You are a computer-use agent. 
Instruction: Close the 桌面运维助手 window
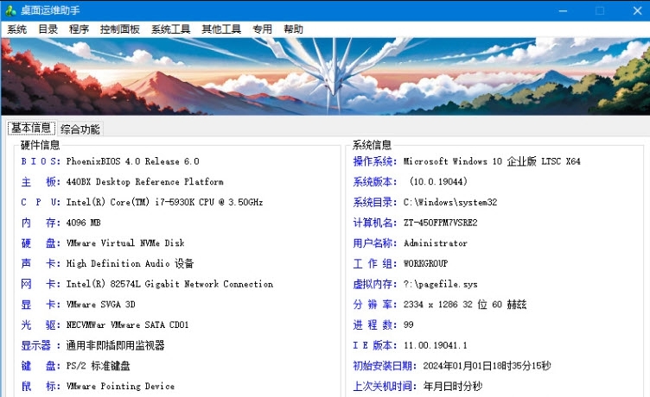pyautogui.click(x=638, y=10)
